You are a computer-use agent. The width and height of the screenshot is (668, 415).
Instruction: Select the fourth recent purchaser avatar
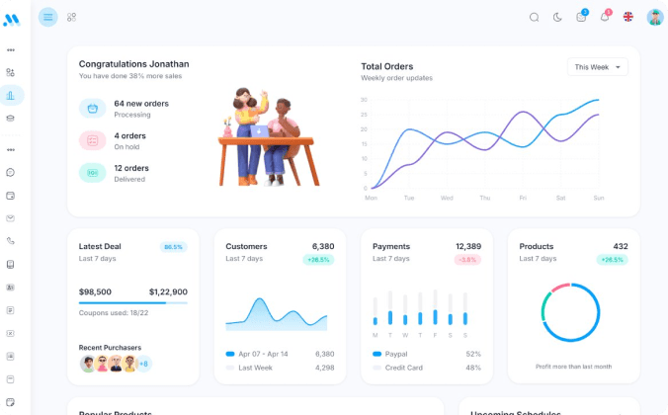129,364
